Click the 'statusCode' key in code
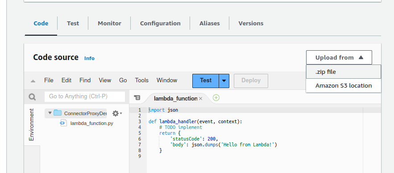 tap(186, 139)
